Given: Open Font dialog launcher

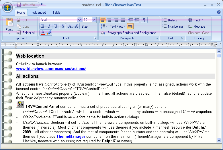Looking at the screenshot, I should coord(95,38).
